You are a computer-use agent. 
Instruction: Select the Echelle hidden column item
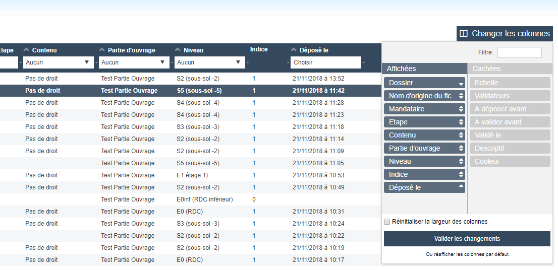pos(510,83)
